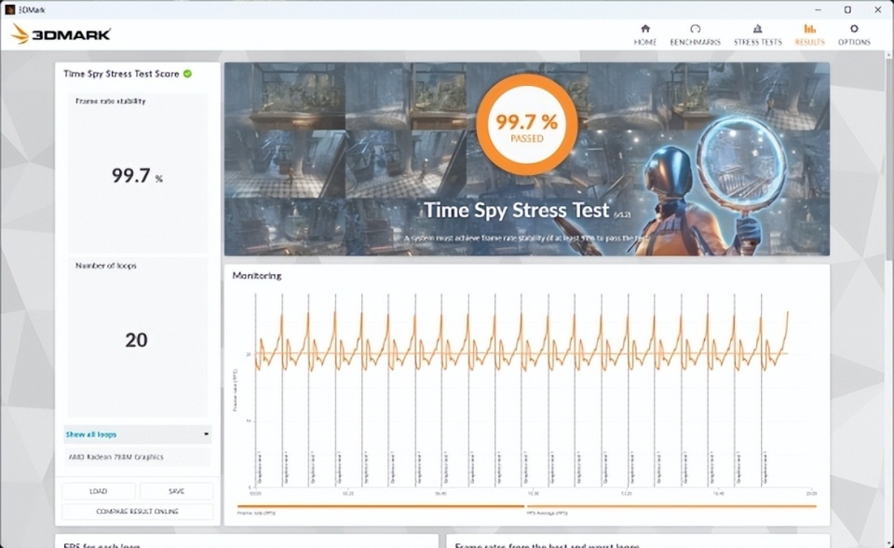
Task: Click the 3DMark logo in header
Action: [61, 34]
